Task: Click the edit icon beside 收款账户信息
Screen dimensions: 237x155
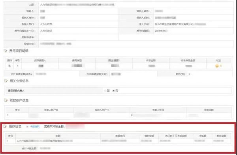Action: (x=6, y=100)
